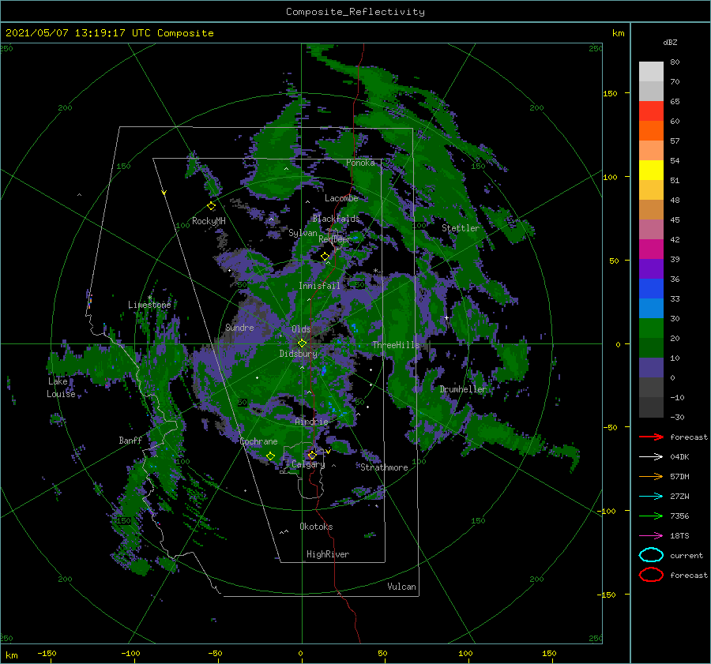Click the Cochrane city label

coord(258,441)
